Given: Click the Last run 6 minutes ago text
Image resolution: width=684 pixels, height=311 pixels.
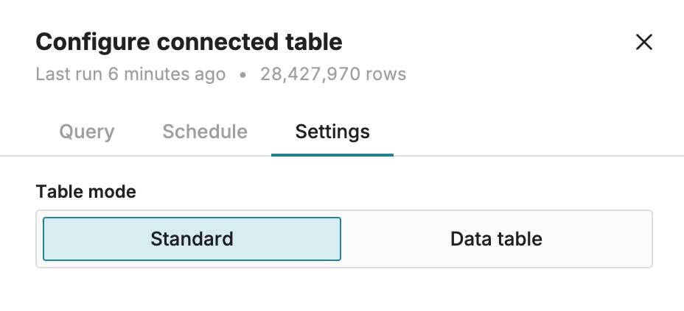Looking at the screenshot, I should [130, 74].
